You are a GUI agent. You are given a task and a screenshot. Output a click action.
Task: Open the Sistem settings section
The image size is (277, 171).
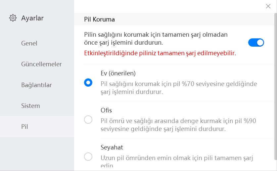pyautogui.click(x=30, y=106)
